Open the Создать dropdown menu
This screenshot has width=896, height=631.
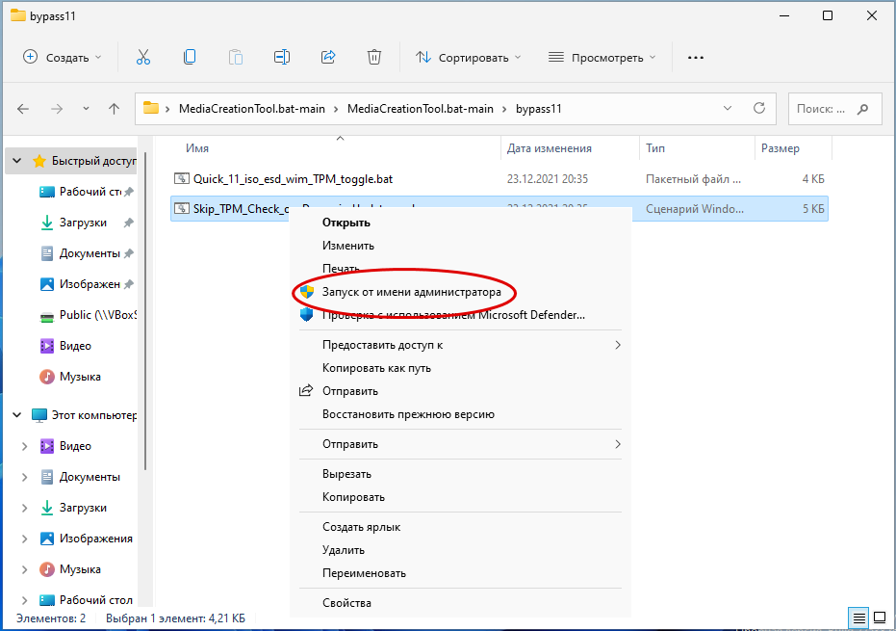pos(63,57)
